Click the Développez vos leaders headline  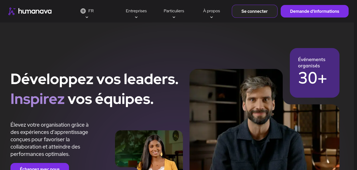coord(94,79)
